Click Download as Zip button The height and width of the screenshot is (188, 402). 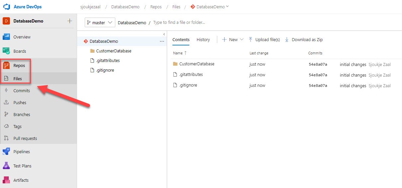coord(304,40)
